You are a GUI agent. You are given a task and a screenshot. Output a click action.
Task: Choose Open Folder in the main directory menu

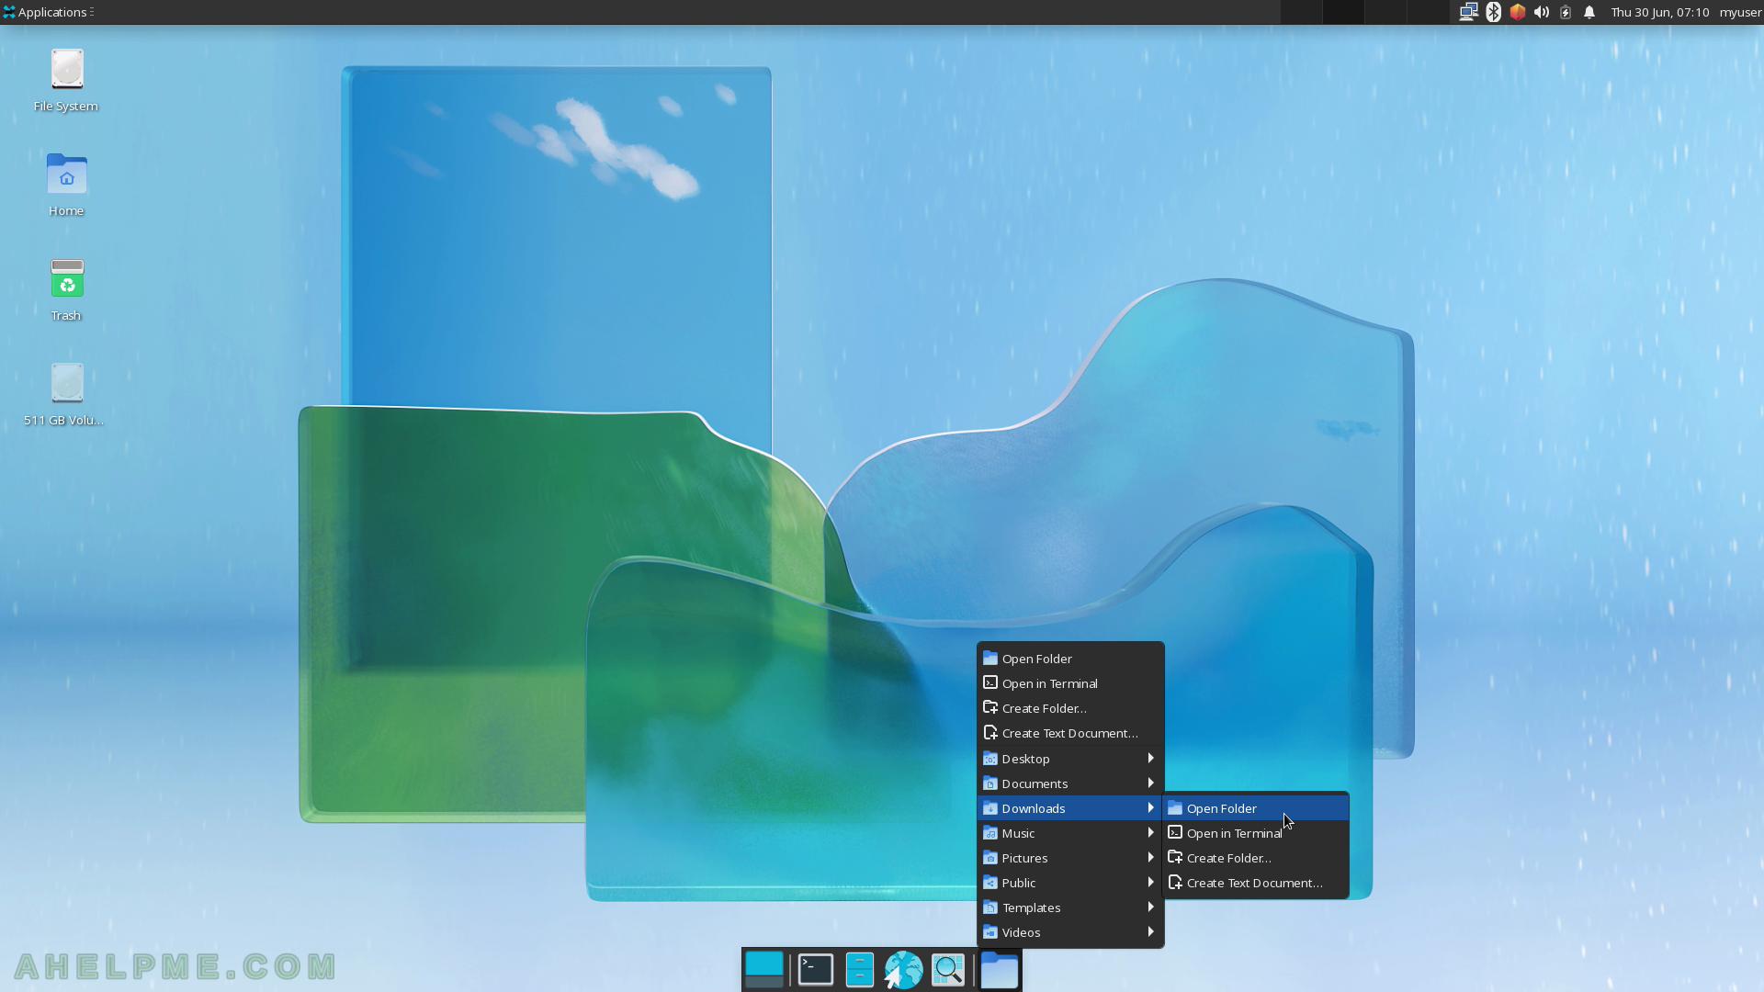(1070, 659)
